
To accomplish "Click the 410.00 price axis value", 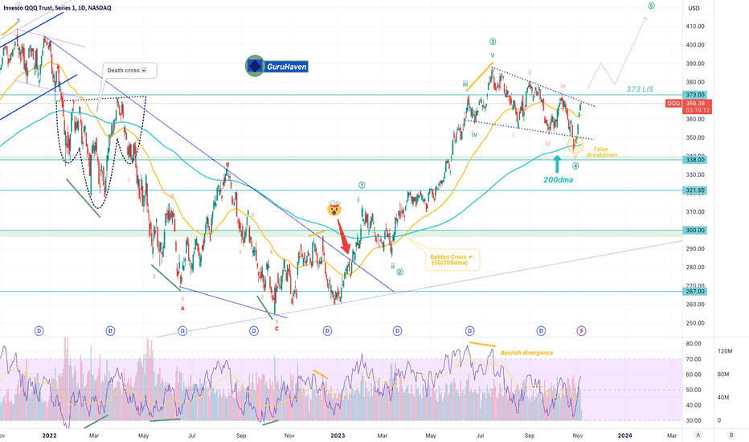I will 695,27.
